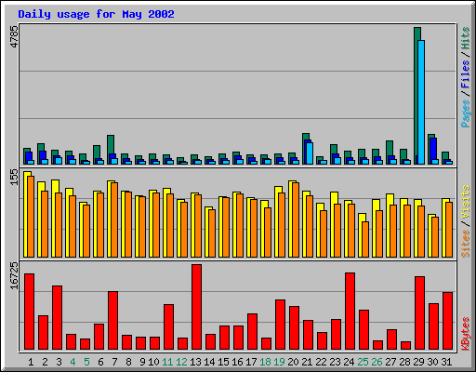Click the green day '19' label
Viewport: 476px width, 372px height.
(x=279, y=362)
